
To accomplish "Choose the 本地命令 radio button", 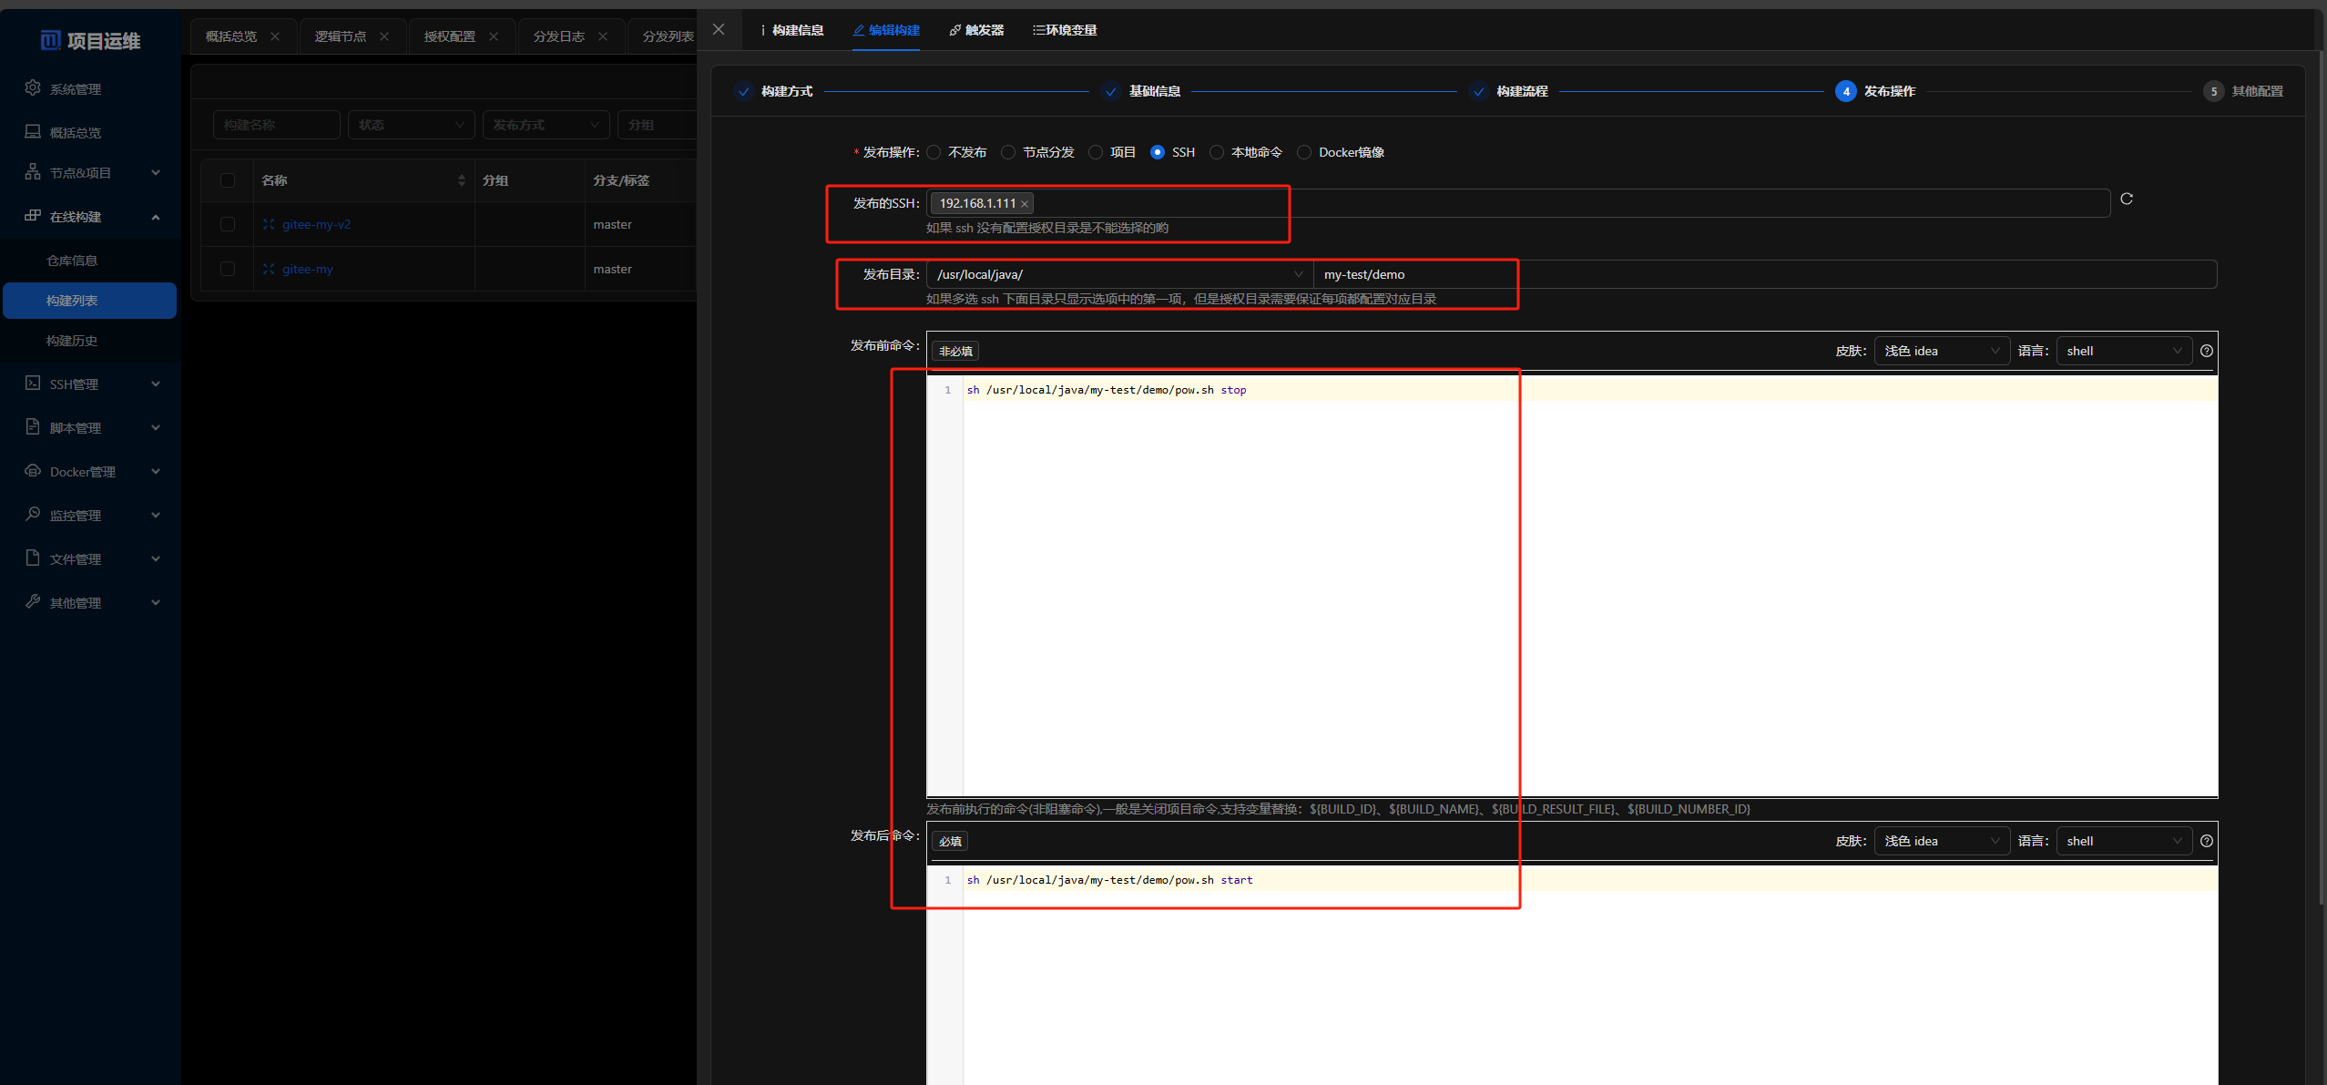I will coord(1217,152).
